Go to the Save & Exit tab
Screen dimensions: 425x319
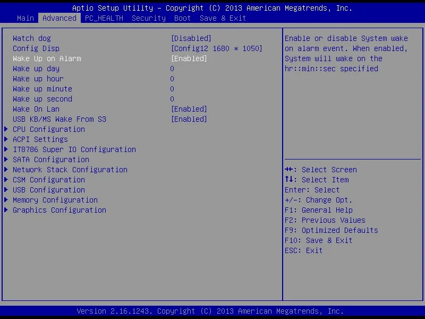(223, 18)
